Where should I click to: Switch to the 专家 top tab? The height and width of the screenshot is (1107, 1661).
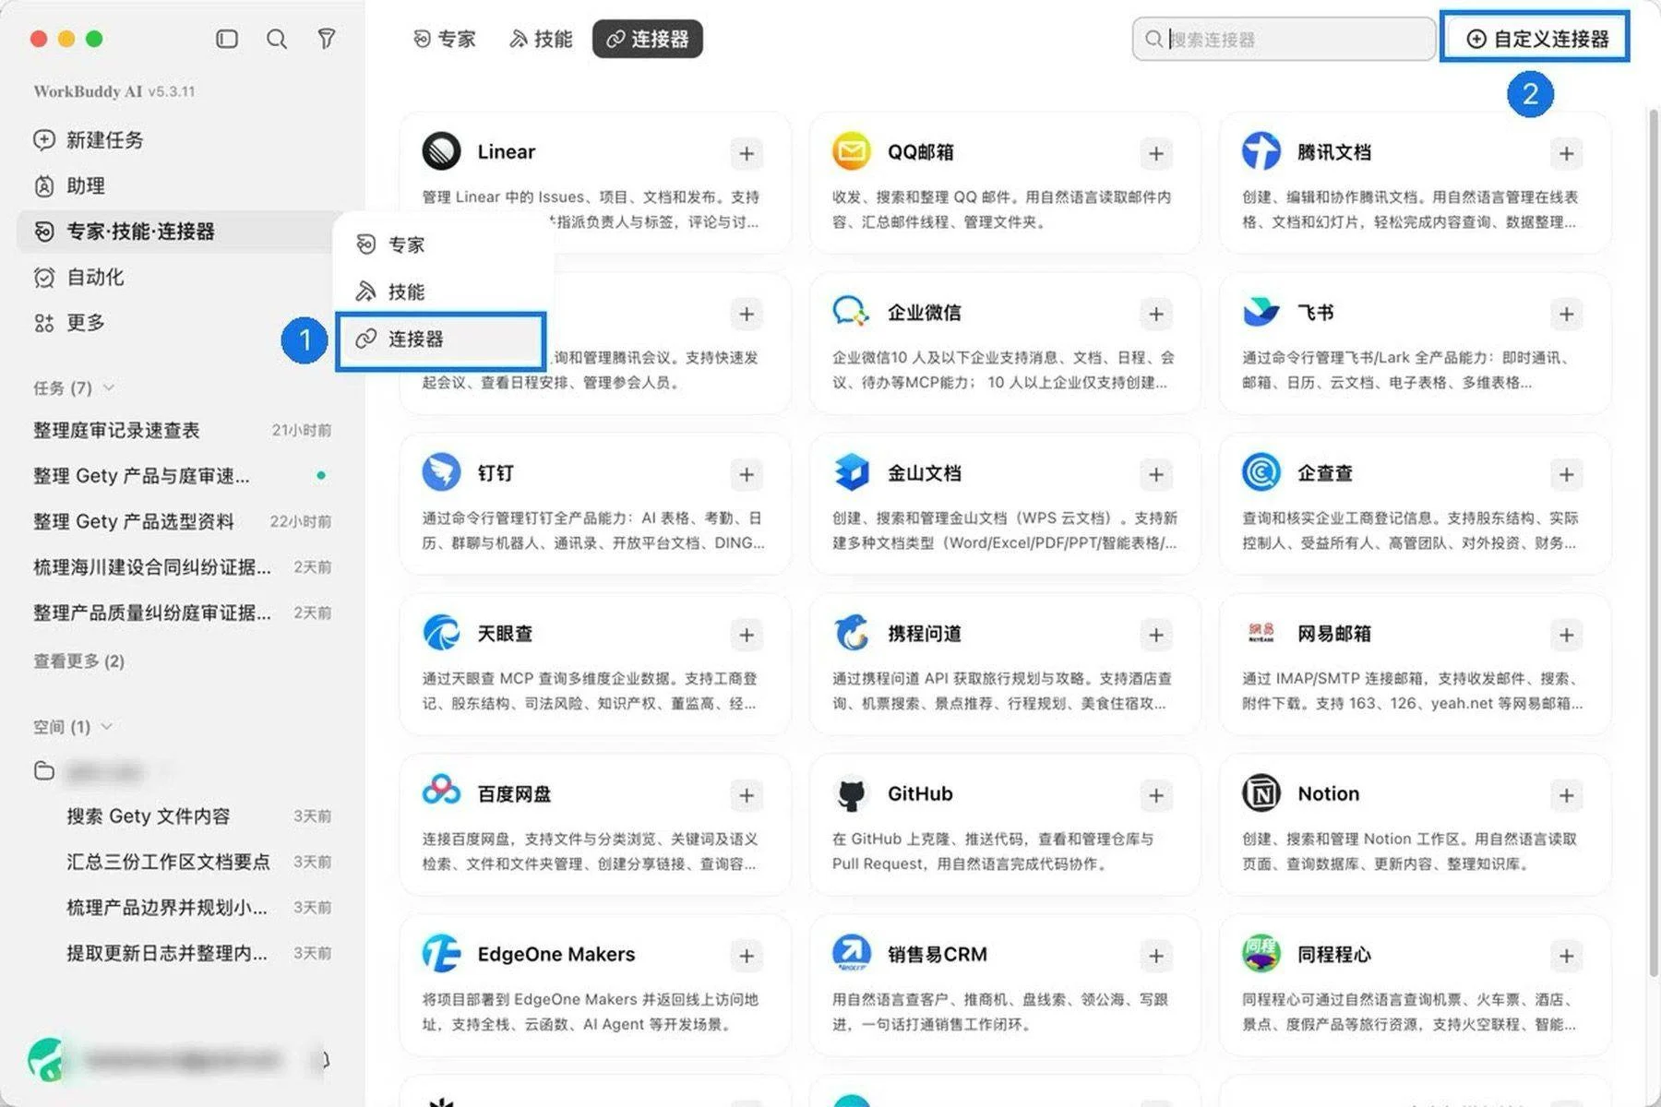coord(444,39)
